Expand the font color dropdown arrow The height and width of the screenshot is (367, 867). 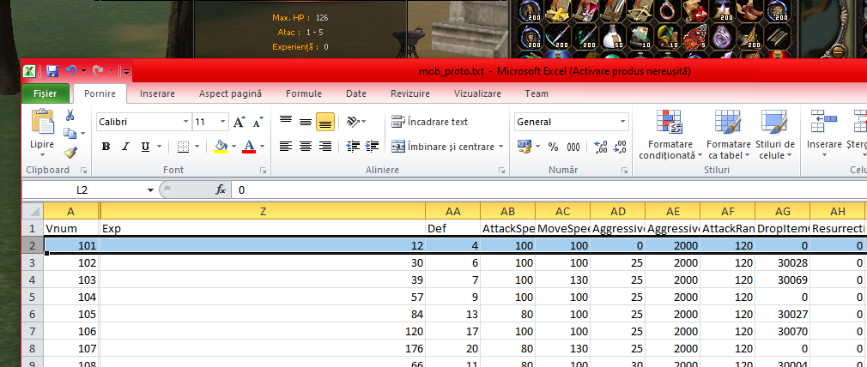point(262,147)
